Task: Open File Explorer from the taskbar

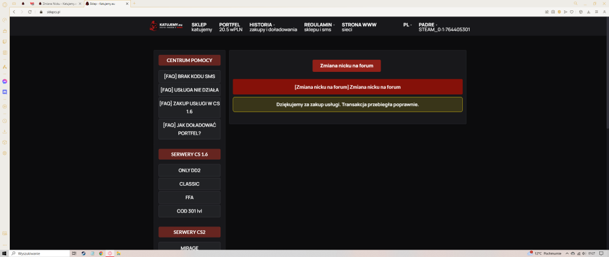Action: pyautogui.click(x=119, y=253)
